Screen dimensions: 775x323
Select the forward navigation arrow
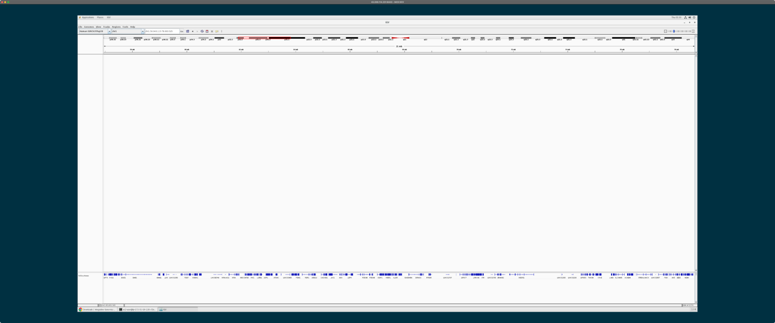coord(197,31)
